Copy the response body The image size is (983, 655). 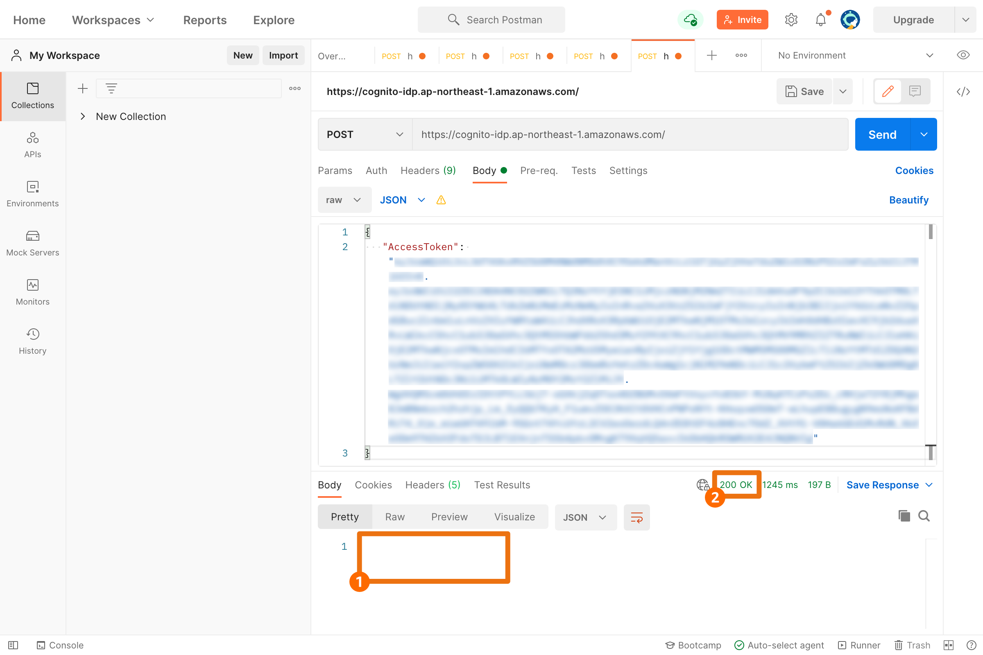point(904,516)
